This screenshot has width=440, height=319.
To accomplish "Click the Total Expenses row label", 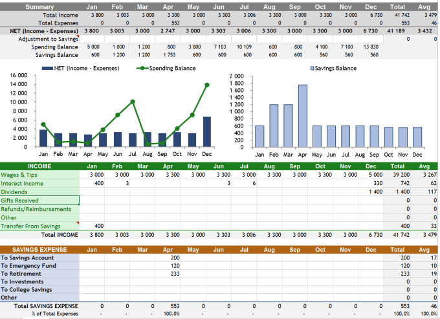I will coord(58,23).
